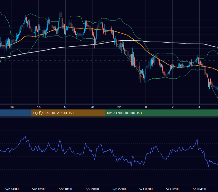Click the hour label 4 on the time axis

[199, 107]
